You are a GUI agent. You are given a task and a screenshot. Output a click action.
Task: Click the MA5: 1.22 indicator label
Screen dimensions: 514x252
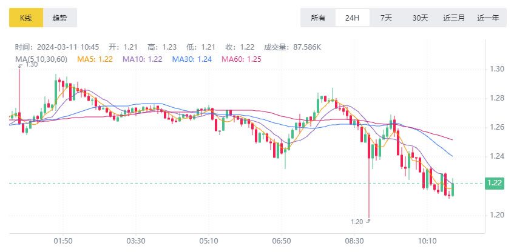click(95, 59)
